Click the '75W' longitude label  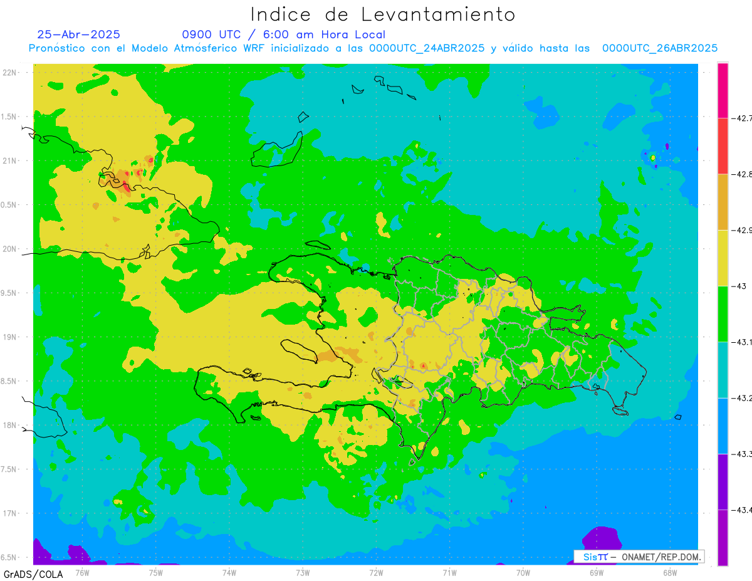point(156,572)
